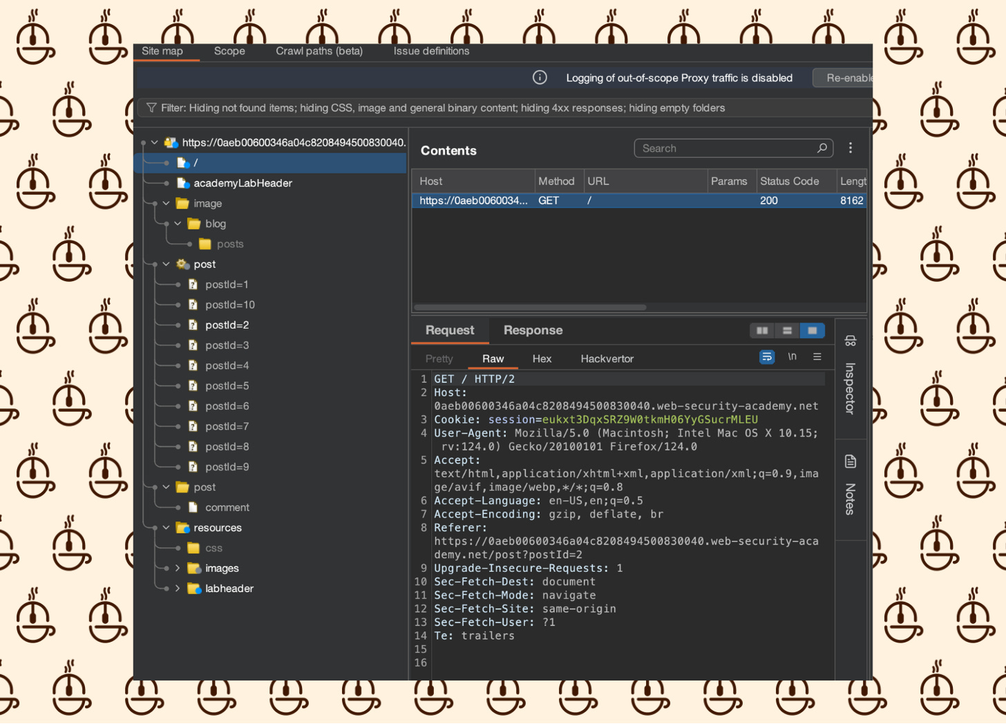Image resolution: width=1006 pixels, height=724 pixels.
Task: Switch to Pretty view
Action: 439,359
